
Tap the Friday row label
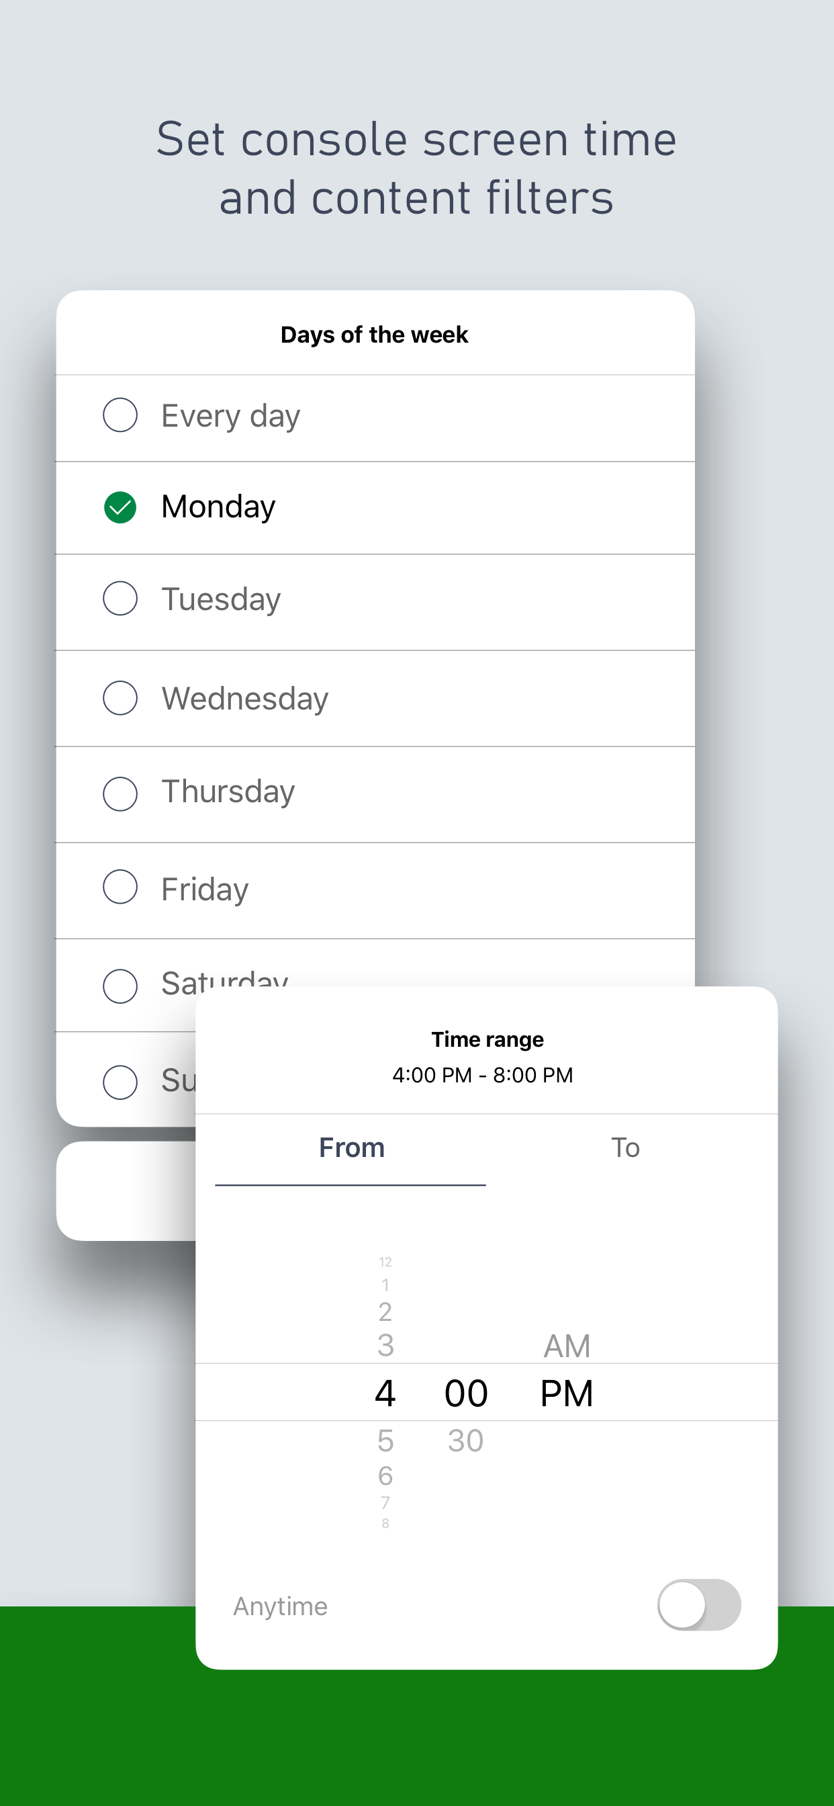[205, 889]
